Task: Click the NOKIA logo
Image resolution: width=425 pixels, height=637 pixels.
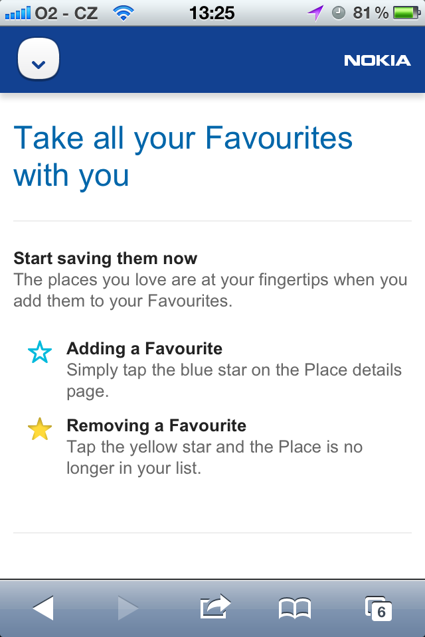Action: click(377, 61)
